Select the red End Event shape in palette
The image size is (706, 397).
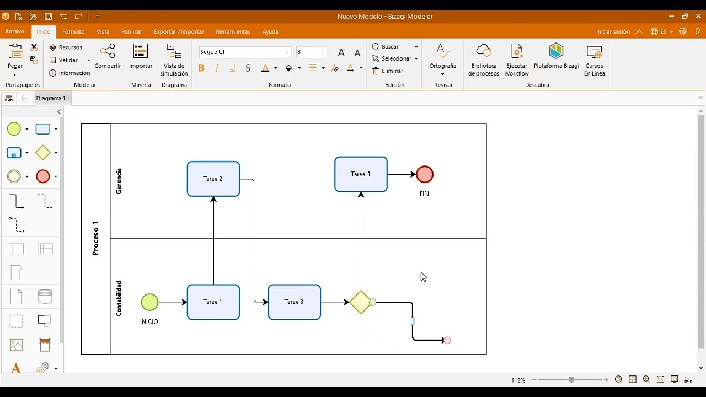(43, 176)
